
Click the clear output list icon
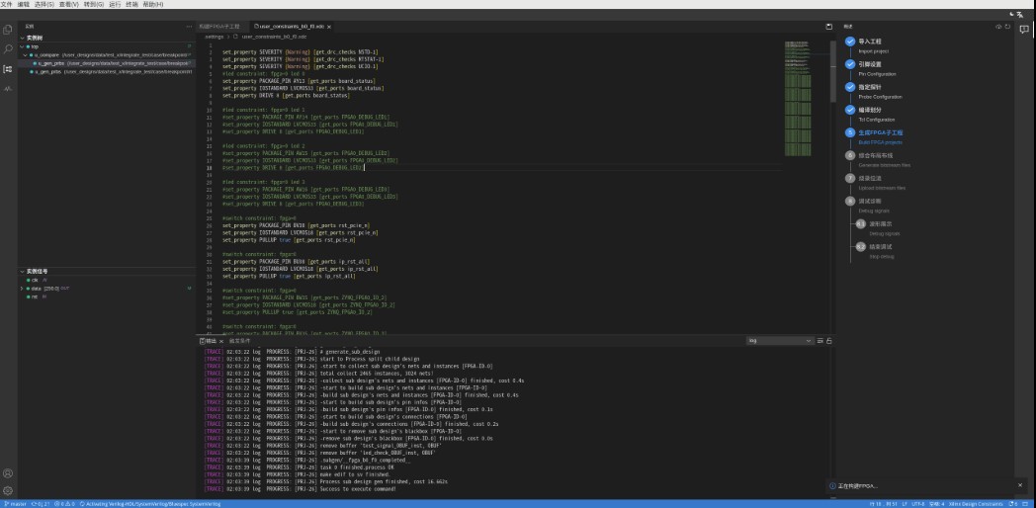point(820,341)
